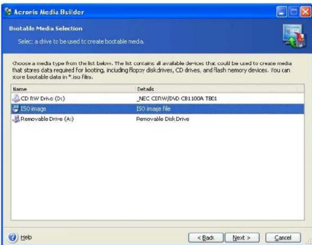The height and width of the screenshot is (245, 312).
Task: Go to the previous step with Back
Action: click(206, 238)
